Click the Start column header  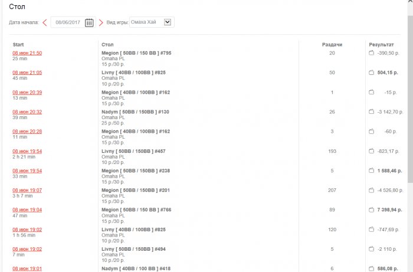[x=18, y=44]
